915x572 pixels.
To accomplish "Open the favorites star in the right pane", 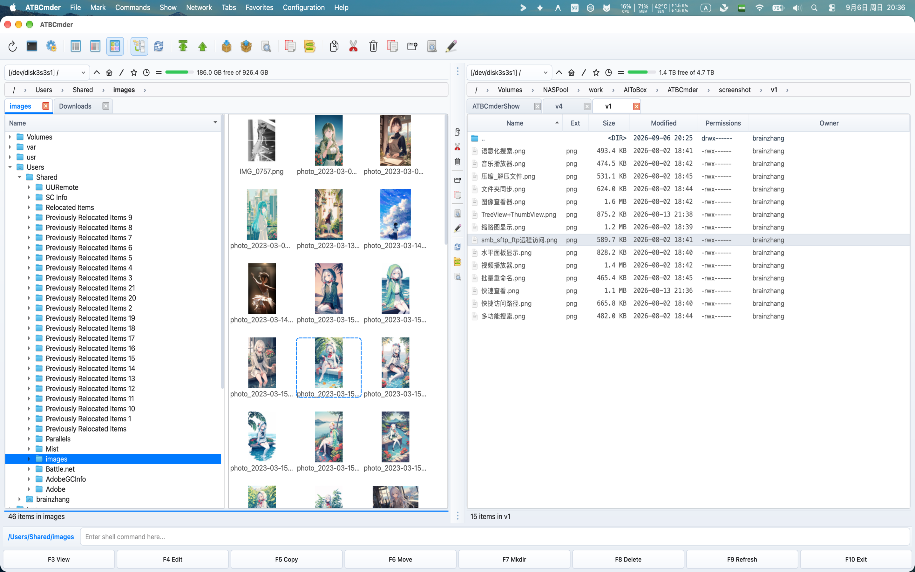I will 596,73.
